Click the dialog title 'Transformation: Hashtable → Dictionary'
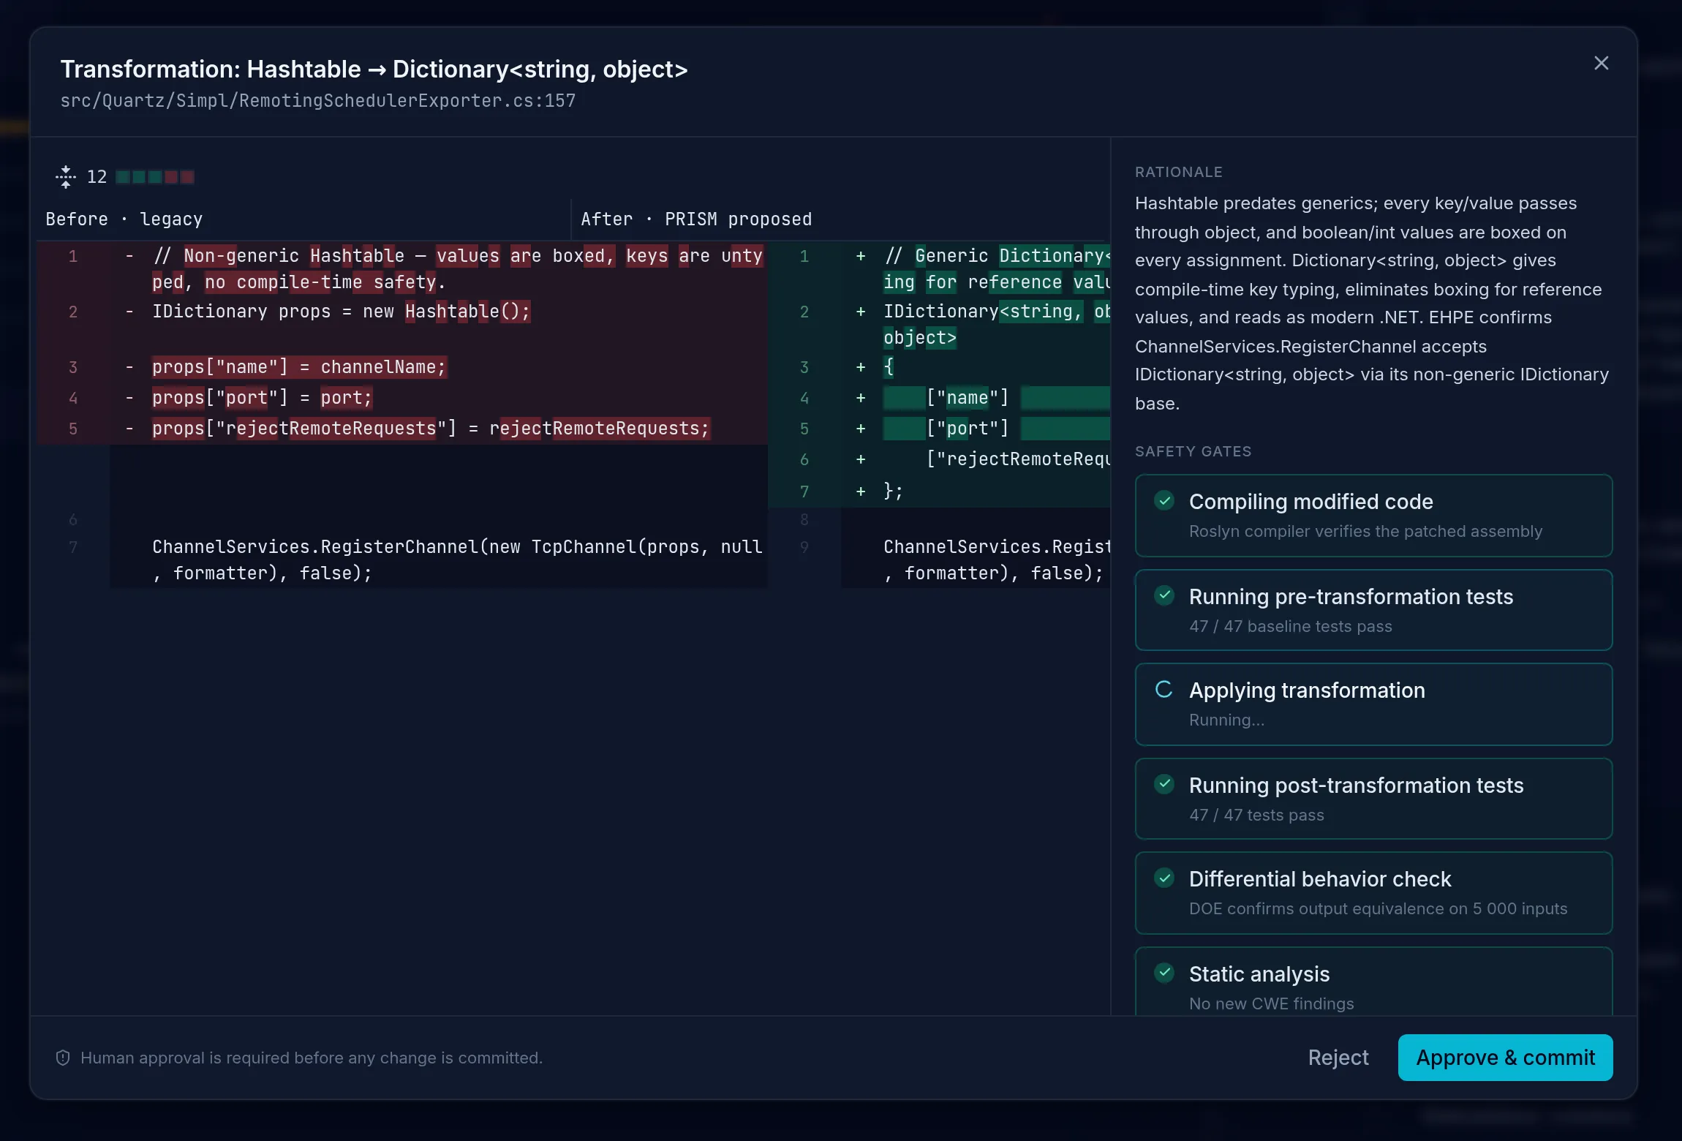Viewport: 1682px width, 1141px height. coord(374,69)
